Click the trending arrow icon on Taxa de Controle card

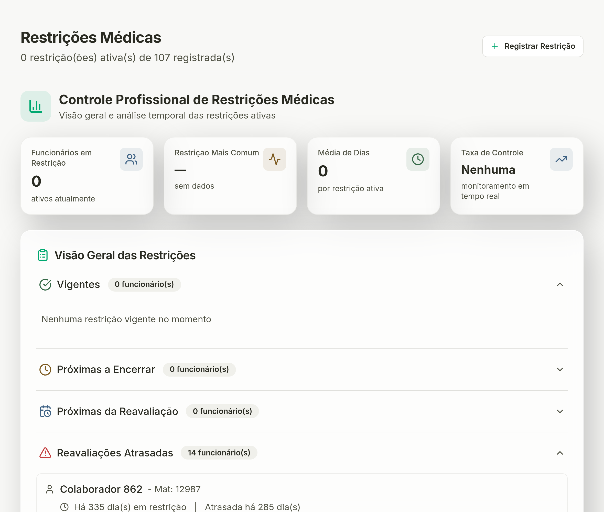pyautogui.click(x=561, y=159)
